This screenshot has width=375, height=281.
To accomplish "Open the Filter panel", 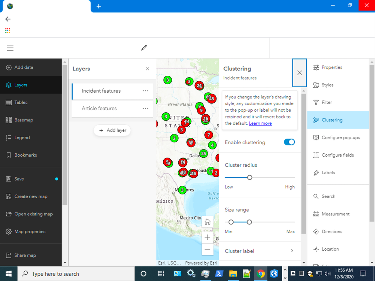I will pyautogui.click(x=327, y=102).
